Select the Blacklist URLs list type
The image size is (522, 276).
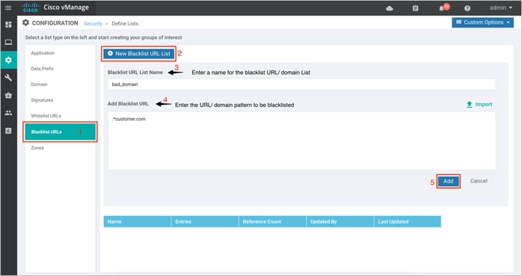pyautogui.click(x=61, y=132)
